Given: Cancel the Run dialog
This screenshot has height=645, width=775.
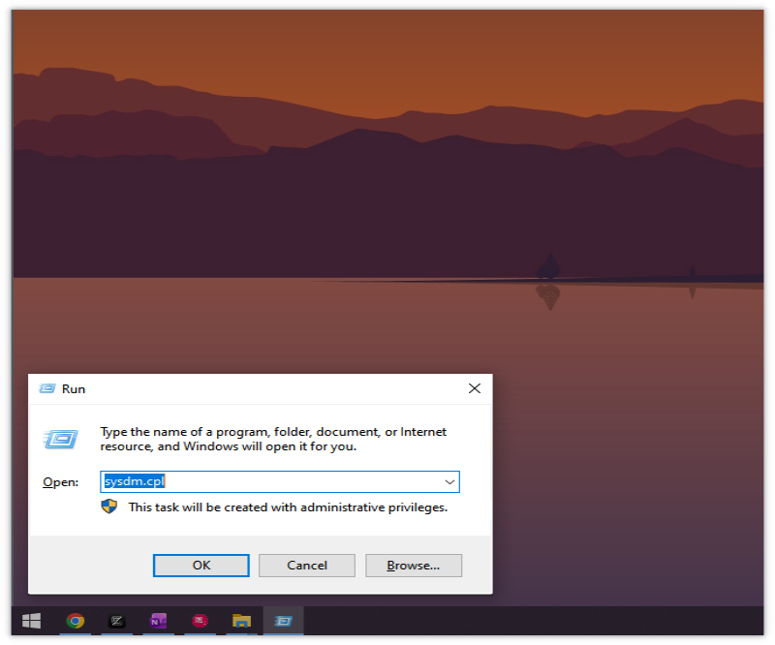Looking at the screenshot, I should pyautogui.click(x=307, y=565).
